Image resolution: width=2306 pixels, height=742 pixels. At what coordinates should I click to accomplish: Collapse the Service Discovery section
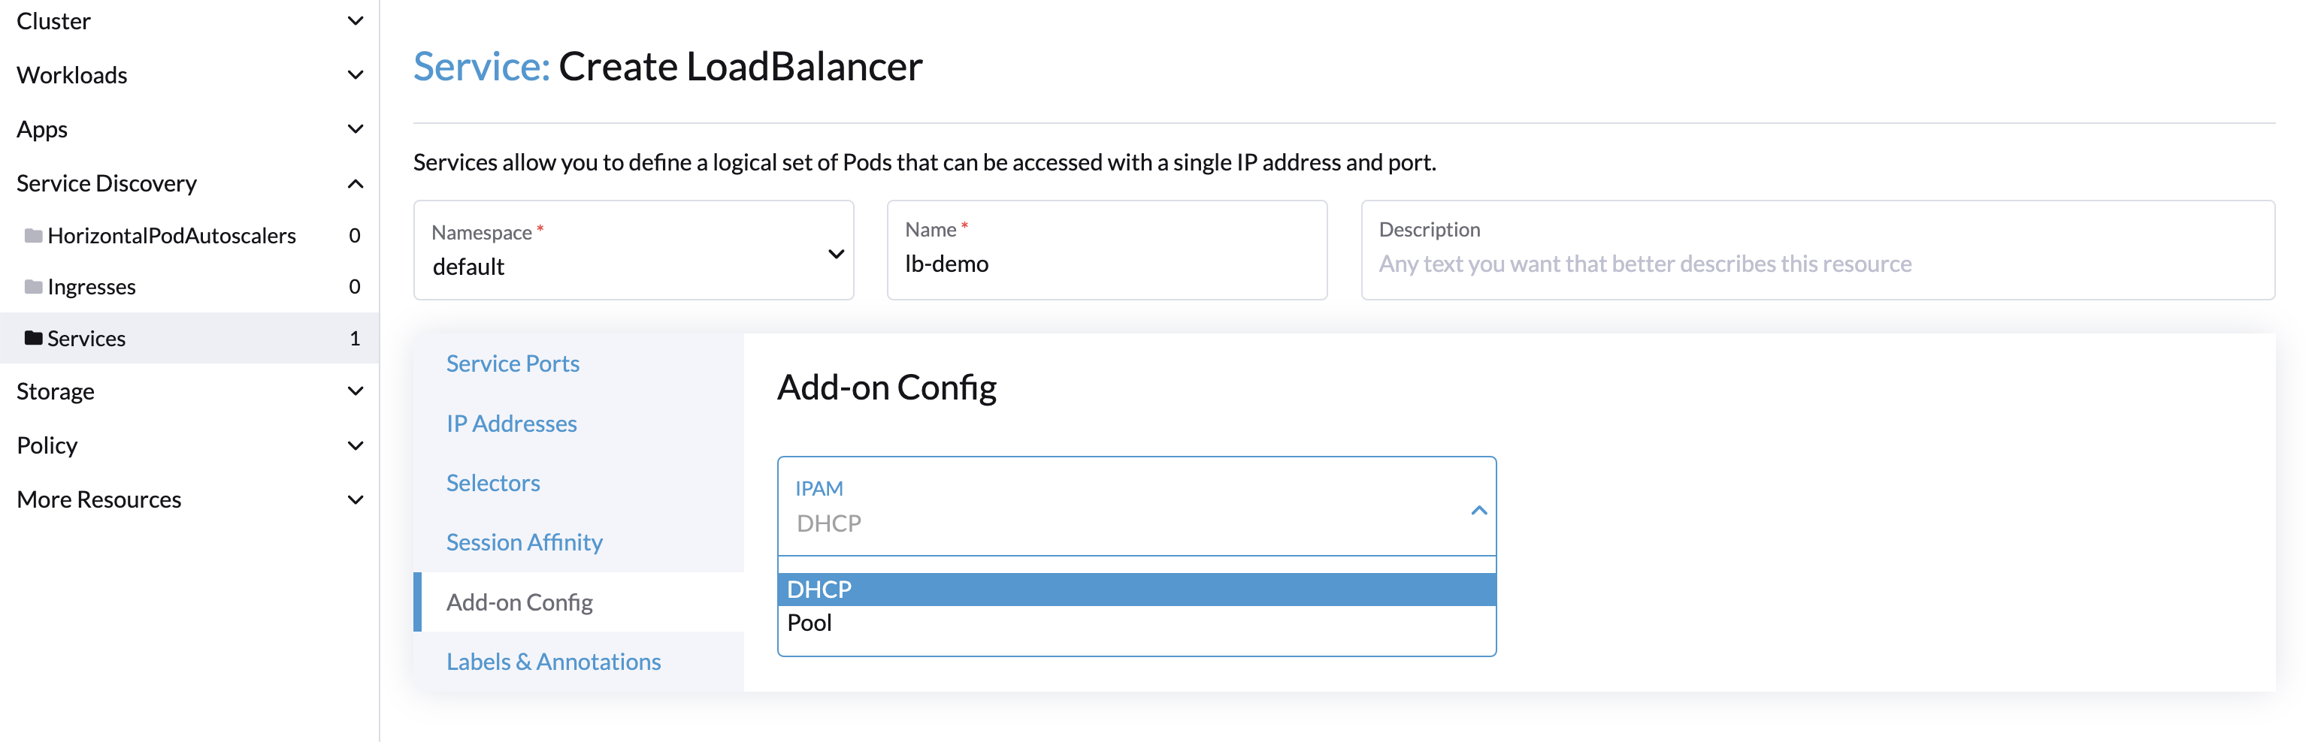click(355, 183)
